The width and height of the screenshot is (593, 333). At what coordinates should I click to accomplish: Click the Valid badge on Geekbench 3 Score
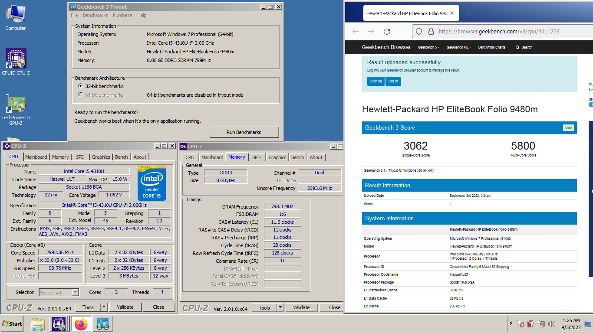(x=568, y=128)
